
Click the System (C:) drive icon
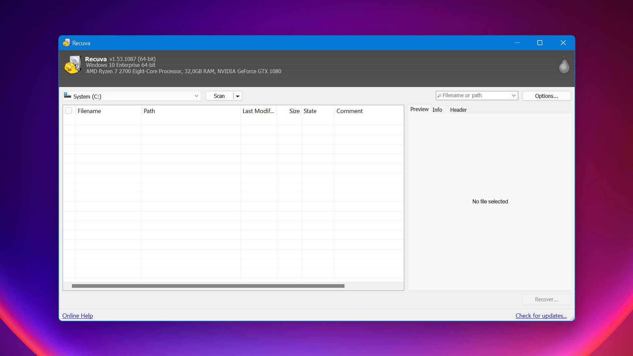67,96
